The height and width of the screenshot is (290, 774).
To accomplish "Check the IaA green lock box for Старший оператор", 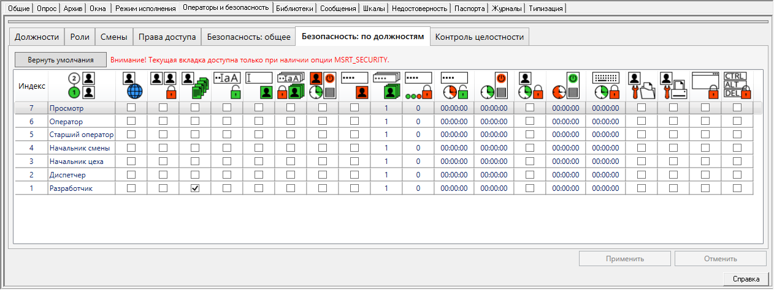I will click(x=227, y=135).
